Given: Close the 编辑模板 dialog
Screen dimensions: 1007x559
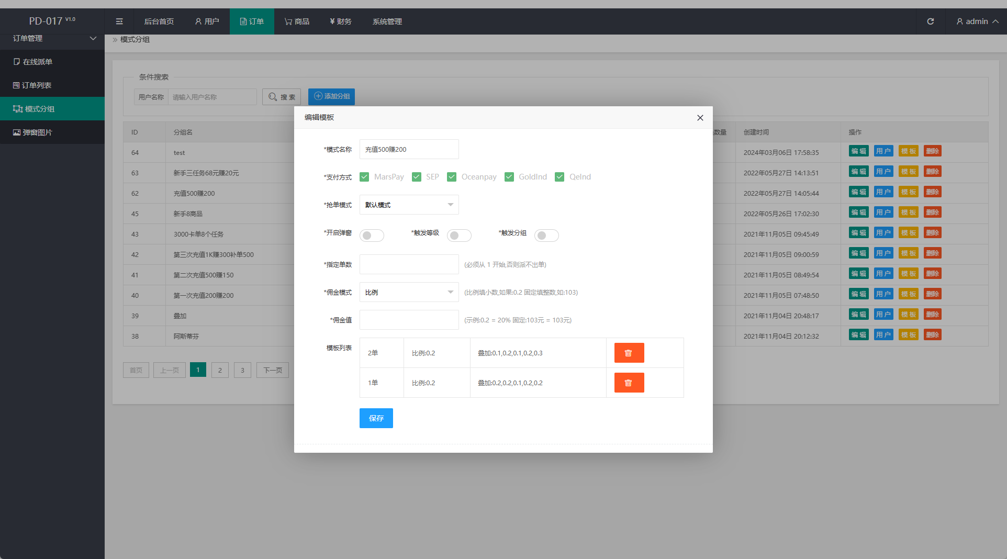Looking at the screenshot, I should click(x=700, y=118).
